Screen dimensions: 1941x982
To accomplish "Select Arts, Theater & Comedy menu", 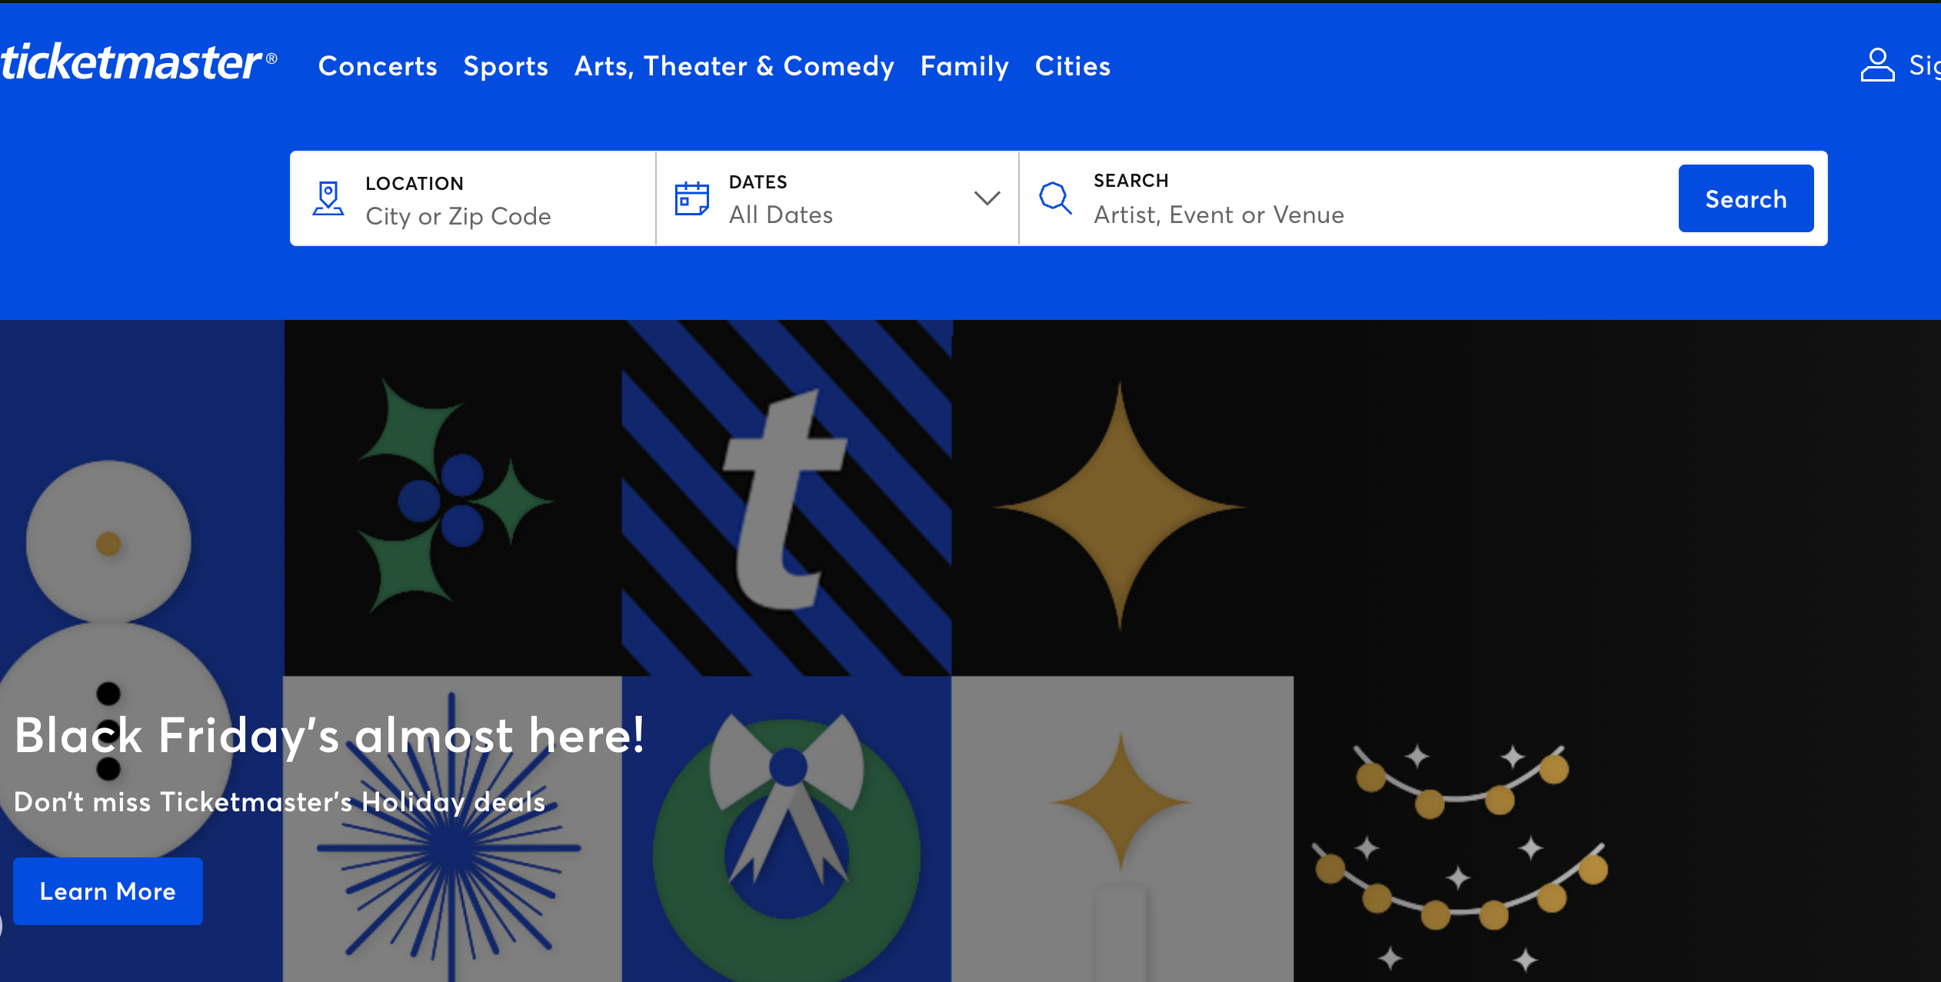I will coord(734,66).
